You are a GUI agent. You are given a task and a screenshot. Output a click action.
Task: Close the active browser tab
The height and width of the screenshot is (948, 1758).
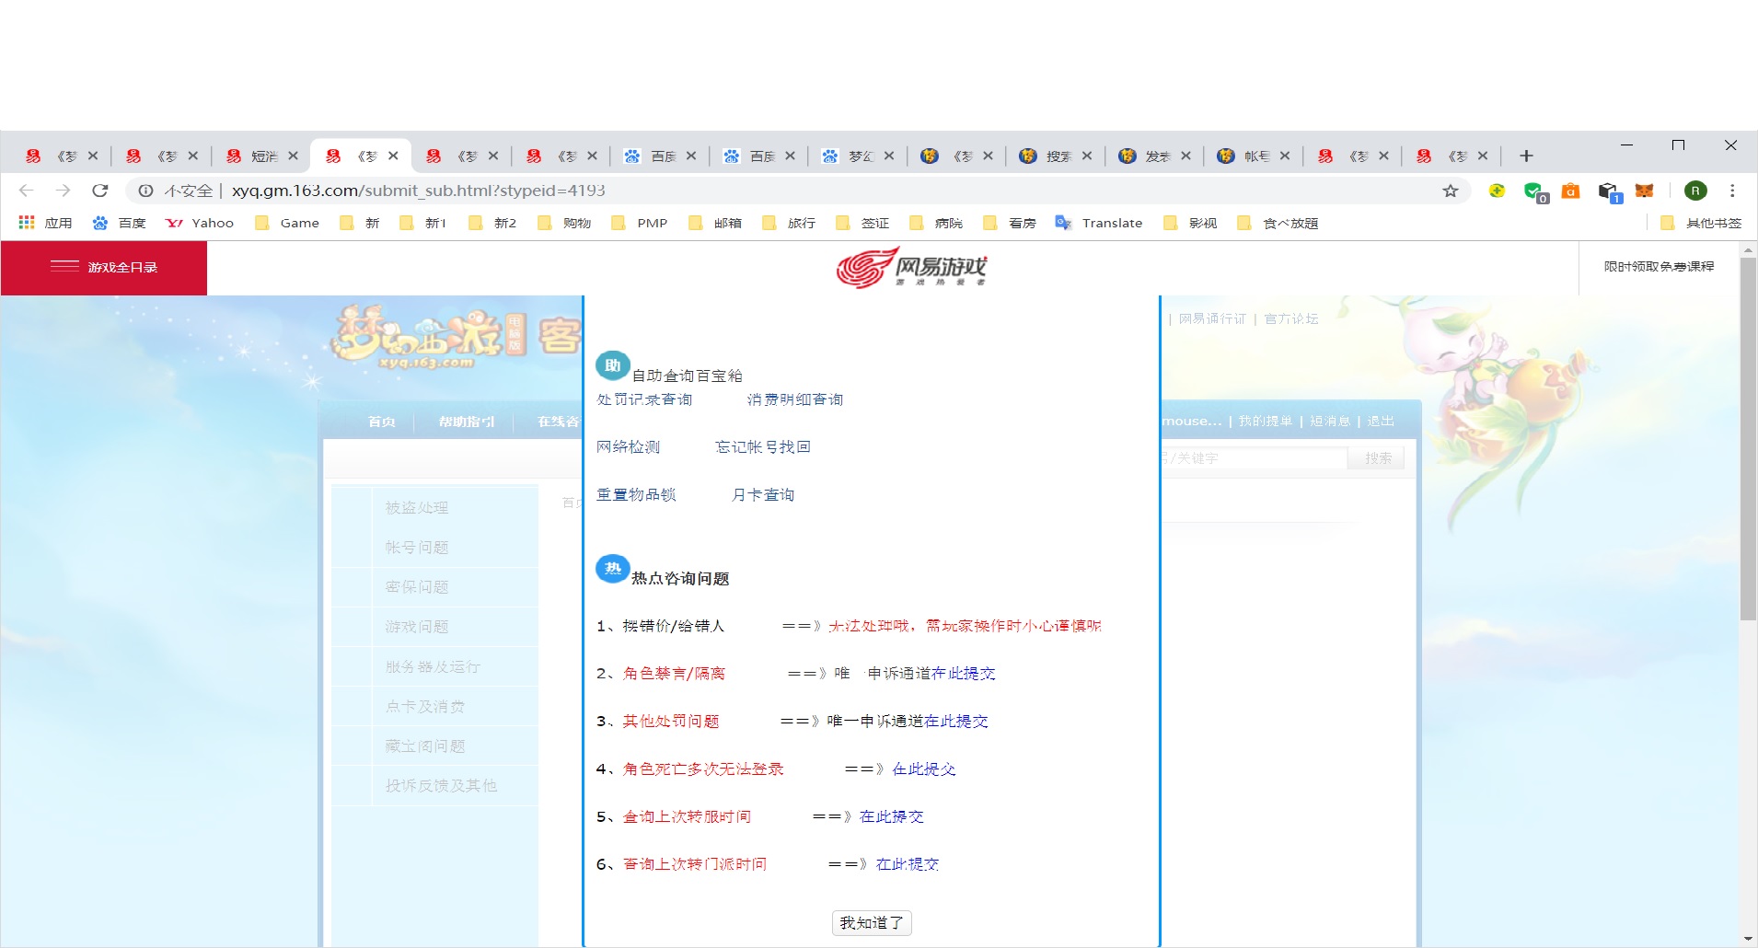393,156
